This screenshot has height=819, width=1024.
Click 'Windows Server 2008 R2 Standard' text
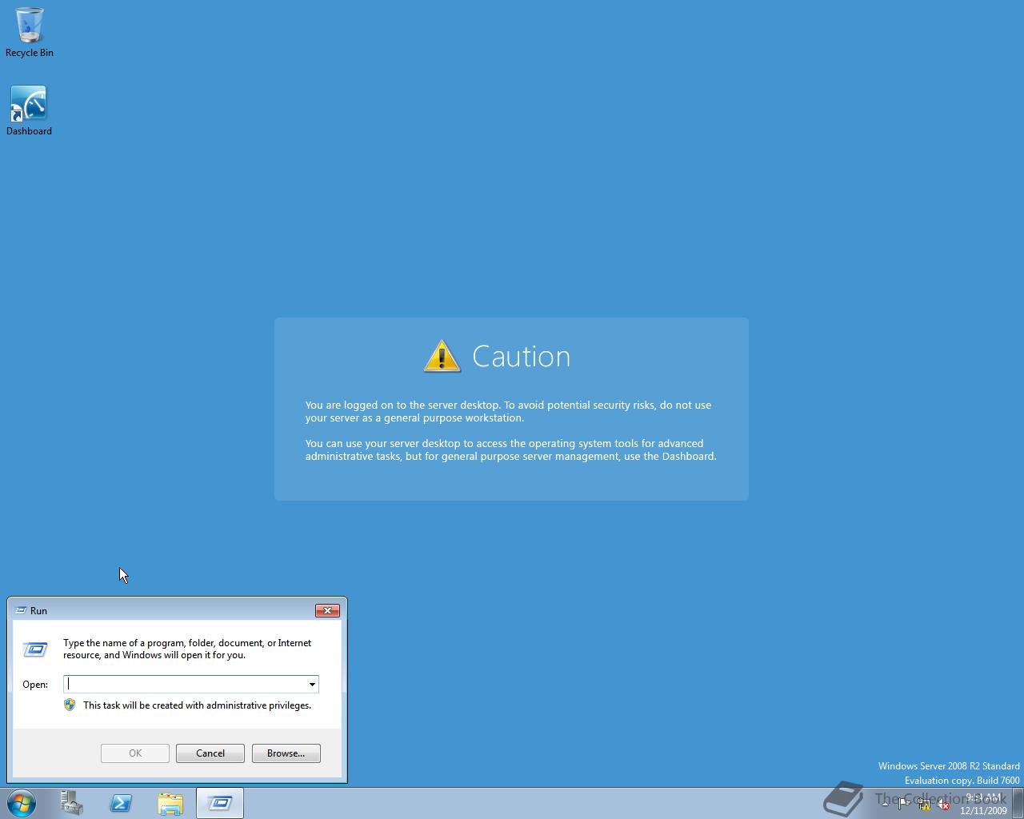(949, 766)
